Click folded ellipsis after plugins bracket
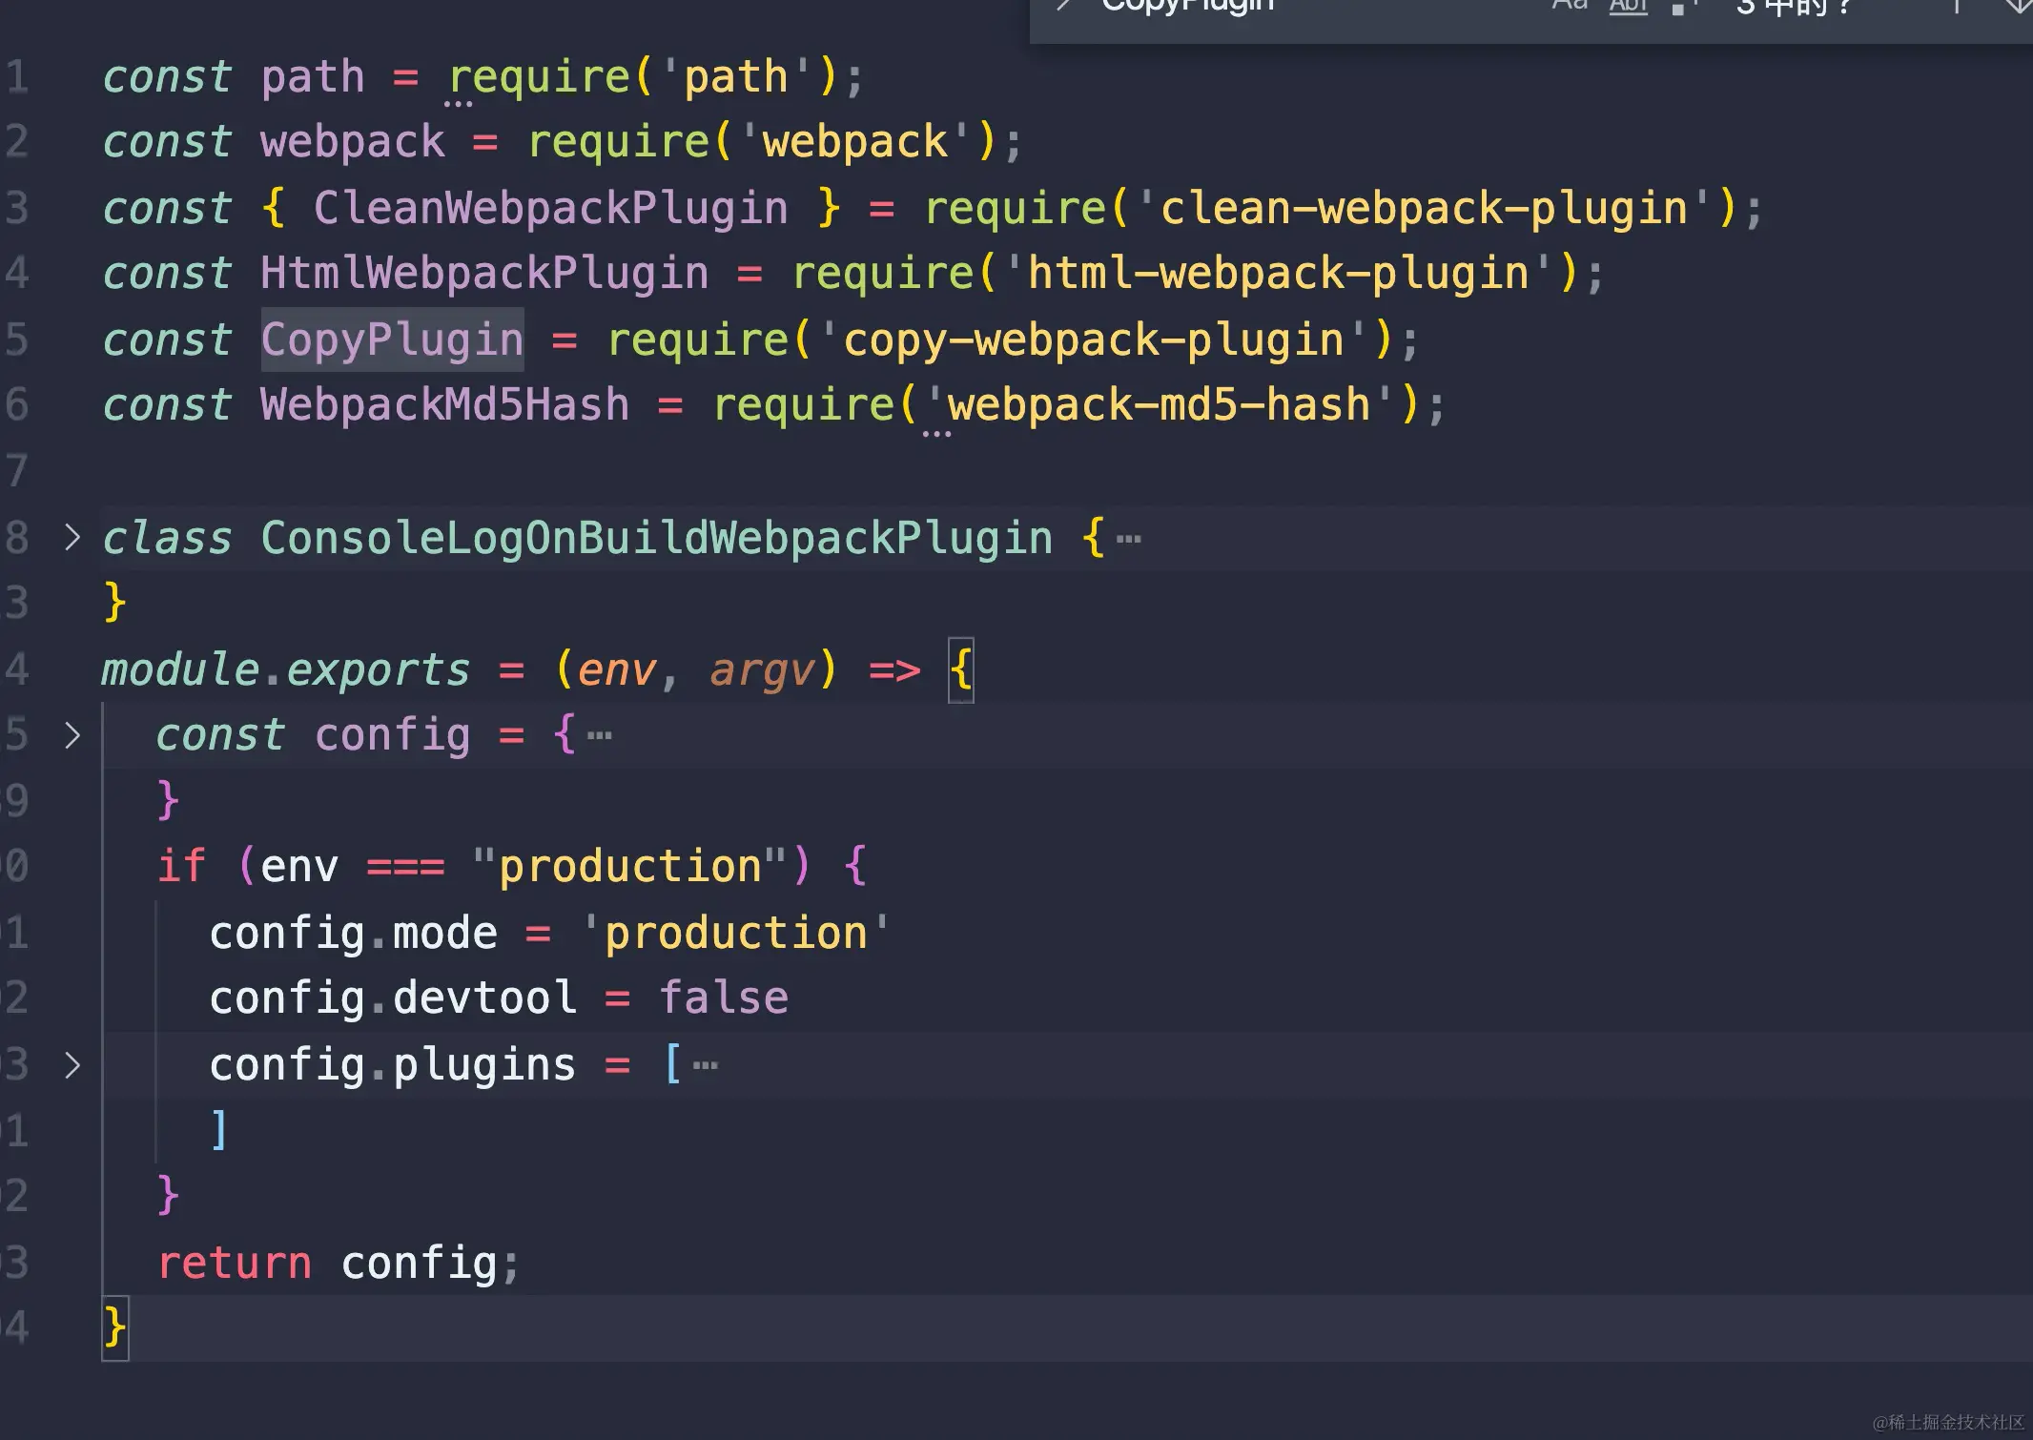This screenshot has width=2033, height=1440. coord(706,1065)
